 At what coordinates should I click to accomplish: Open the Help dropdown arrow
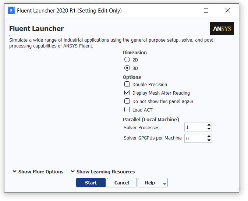point(164,184)
